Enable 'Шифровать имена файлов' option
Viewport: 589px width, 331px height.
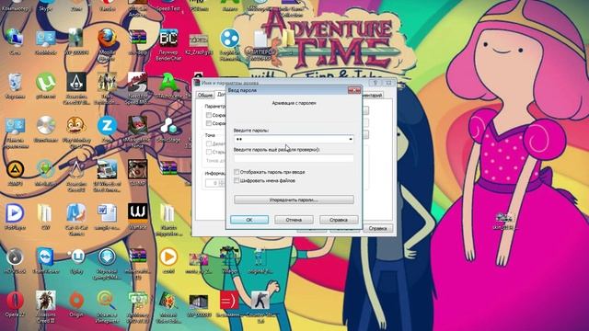pos(237,180)
